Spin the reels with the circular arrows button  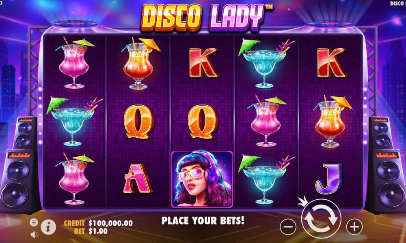[x=321, y=219]
